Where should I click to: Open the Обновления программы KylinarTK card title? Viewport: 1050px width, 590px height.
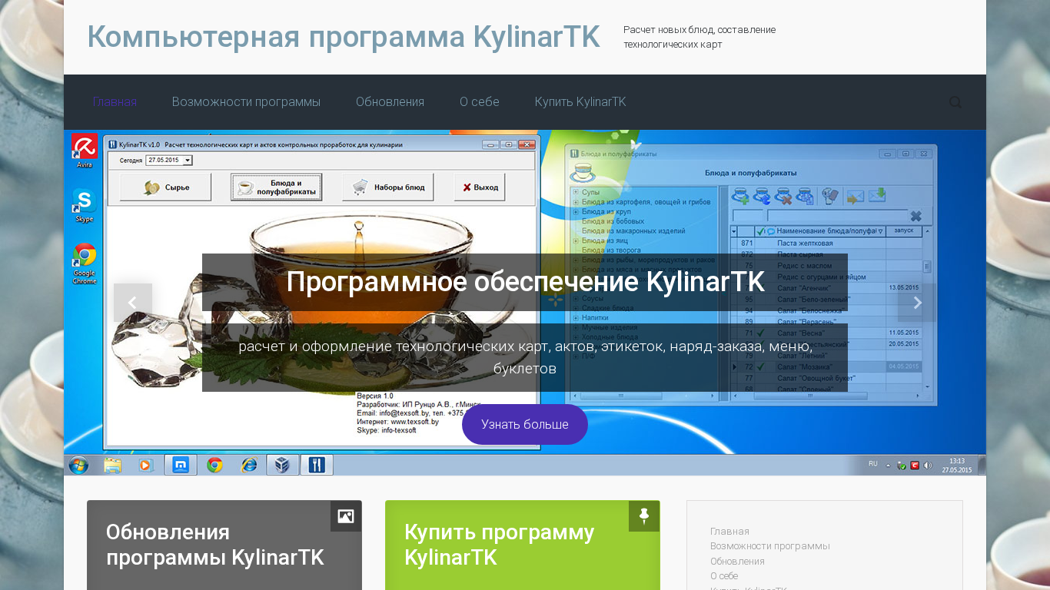[x=214, y=545]
